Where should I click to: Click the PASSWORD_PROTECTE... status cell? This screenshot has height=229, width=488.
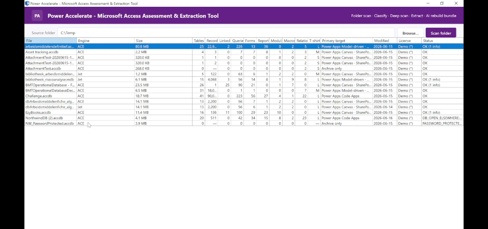click(442, 124)
